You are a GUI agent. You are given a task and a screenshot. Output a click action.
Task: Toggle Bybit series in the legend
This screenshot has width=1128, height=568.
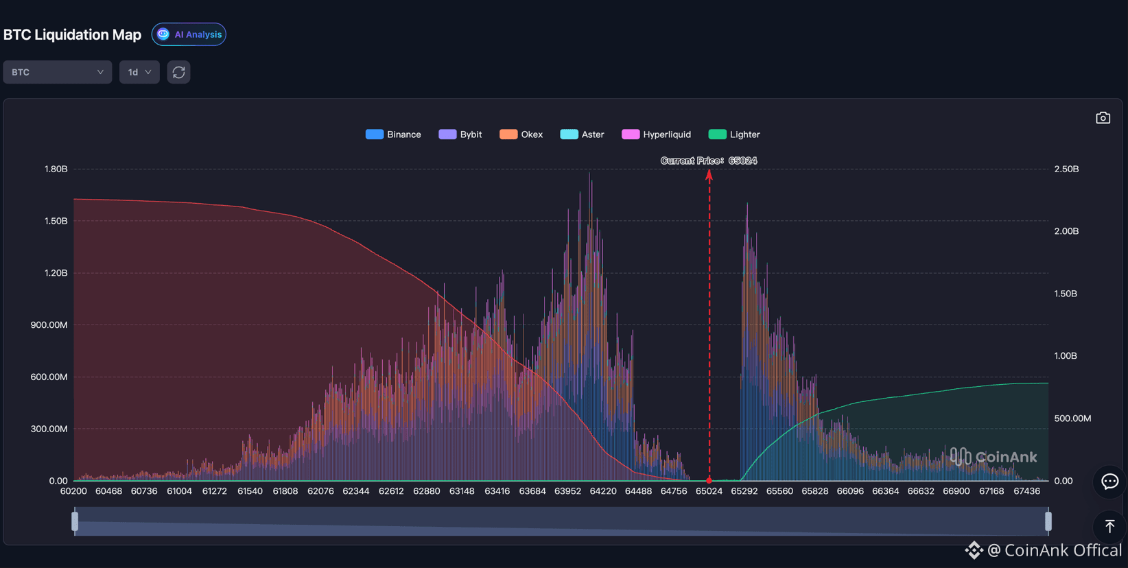[x=460, y=134]
